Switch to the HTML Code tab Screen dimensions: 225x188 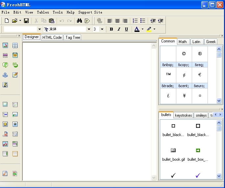pyautogui.click(x=52, y=37)
